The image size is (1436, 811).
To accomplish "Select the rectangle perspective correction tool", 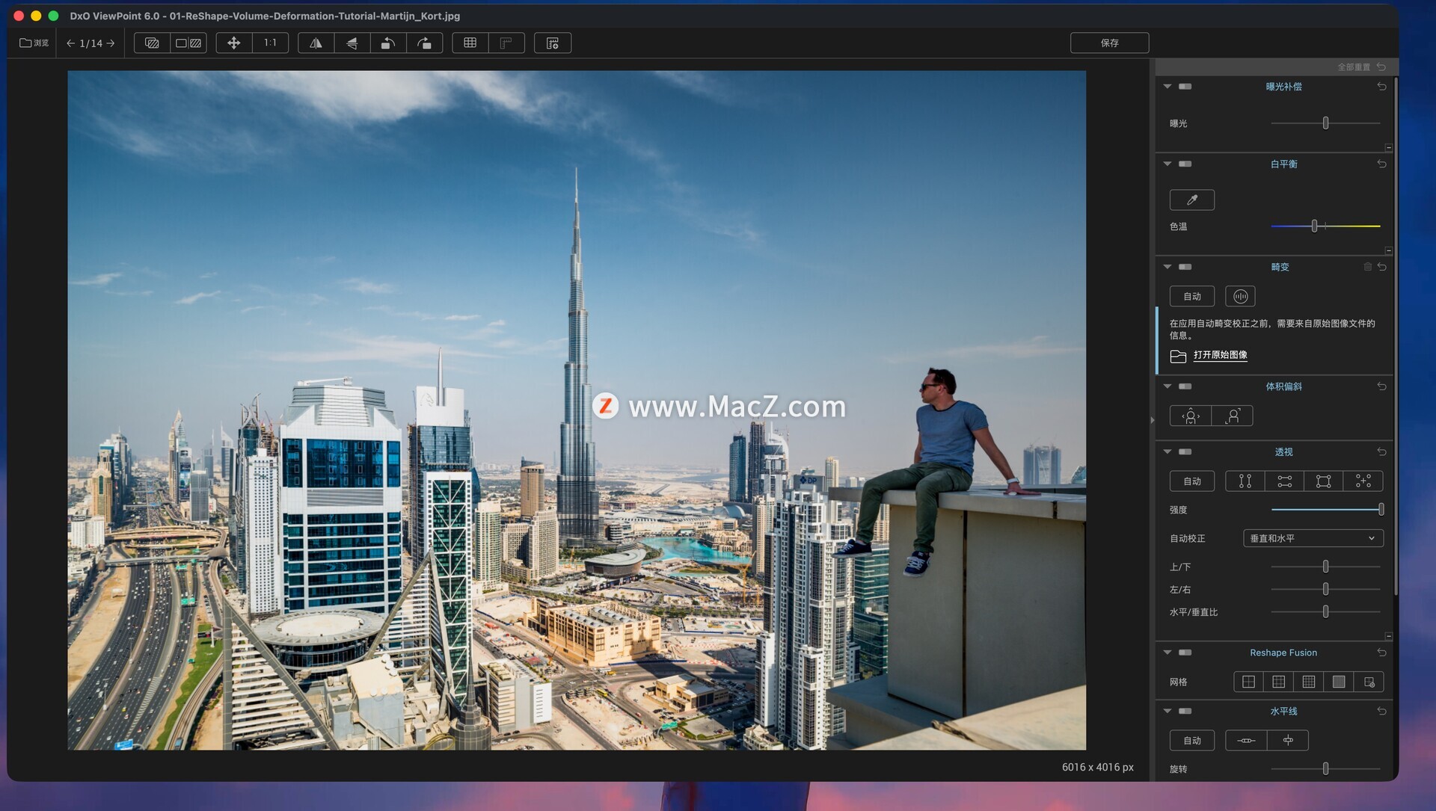I will pyautogui.click(x=1323, y=481).
